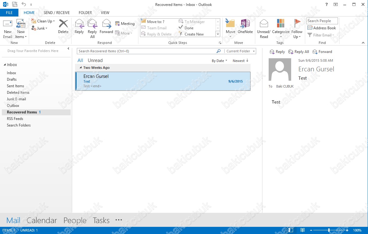Open the RSS Feeds folder

coord(15,119)
